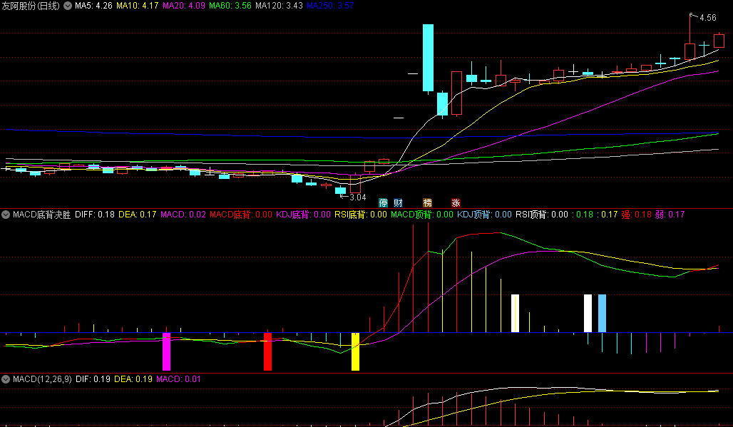
Task: Select the KDJ底背: 0.00 label
Action: tap(303, 215)
